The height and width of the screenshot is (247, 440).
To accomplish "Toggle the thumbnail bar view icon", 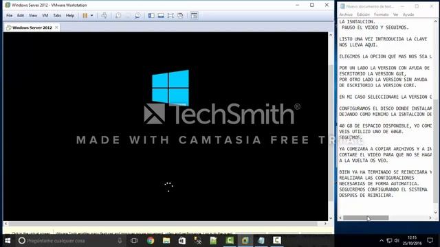I will pyautogui.click(x=161, y=16).
